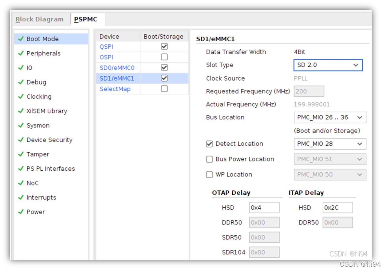Select the PSPMC tab
The width and height of the screenshot is (382, 270).
click(86, 19)
